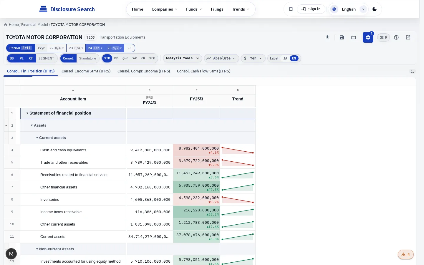Switch to SEGMENT view

click(46, 58)
